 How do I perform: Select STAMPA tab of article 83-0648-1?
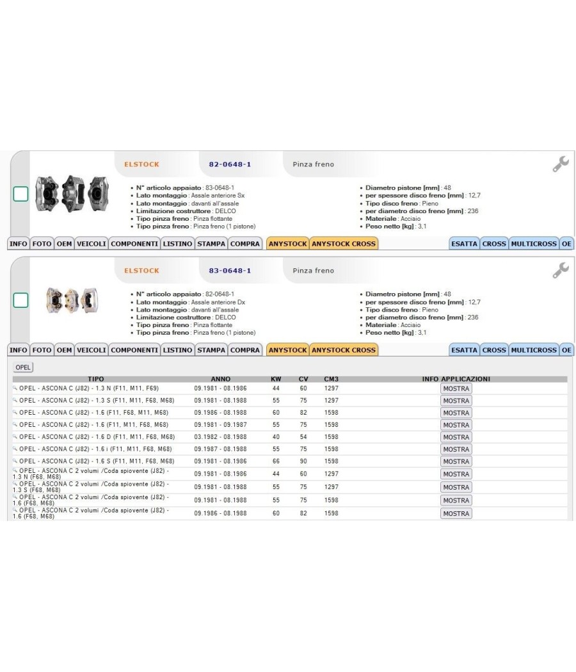pos(211,350)
